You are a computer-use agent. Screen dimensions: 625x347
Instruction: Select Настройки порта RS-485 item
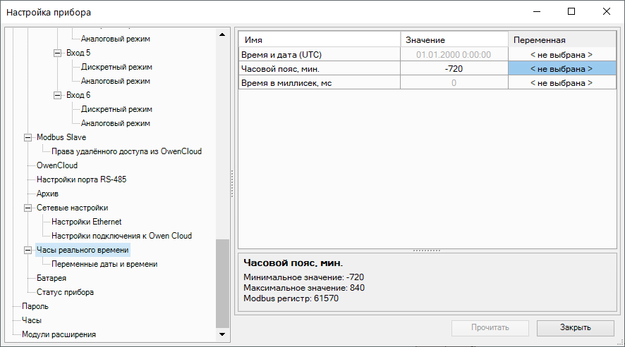(x=81, y=179)
